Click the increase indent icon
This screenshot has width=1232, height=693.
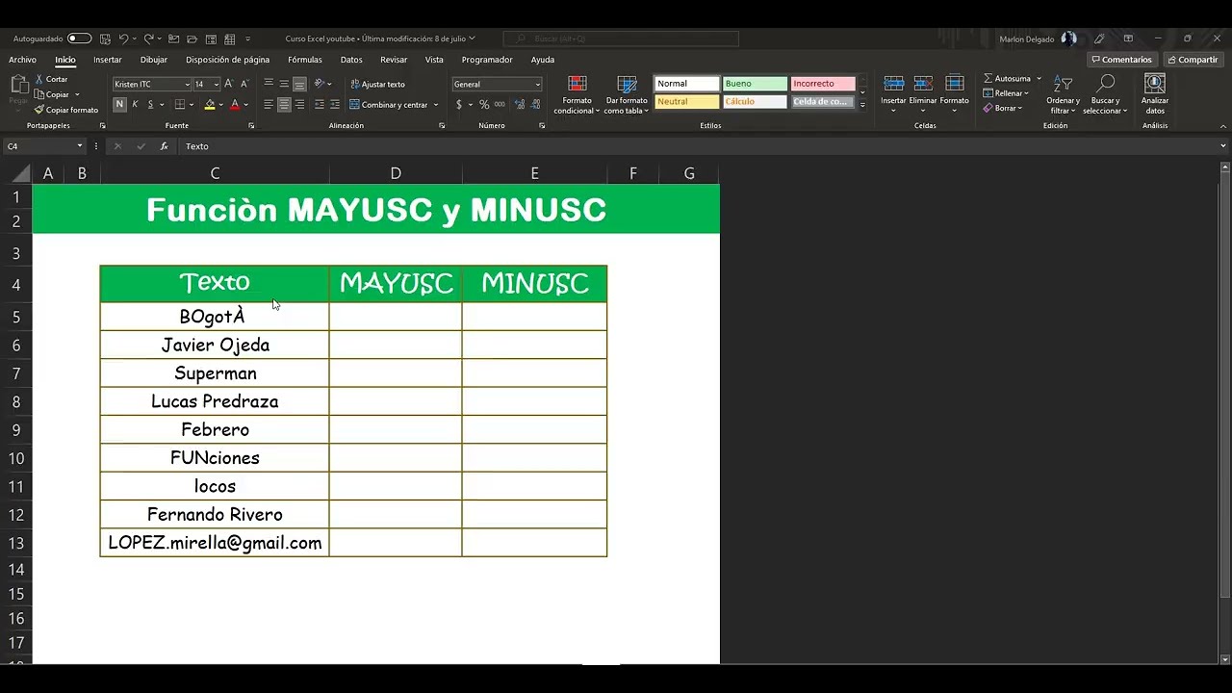(x=334, y=104)
